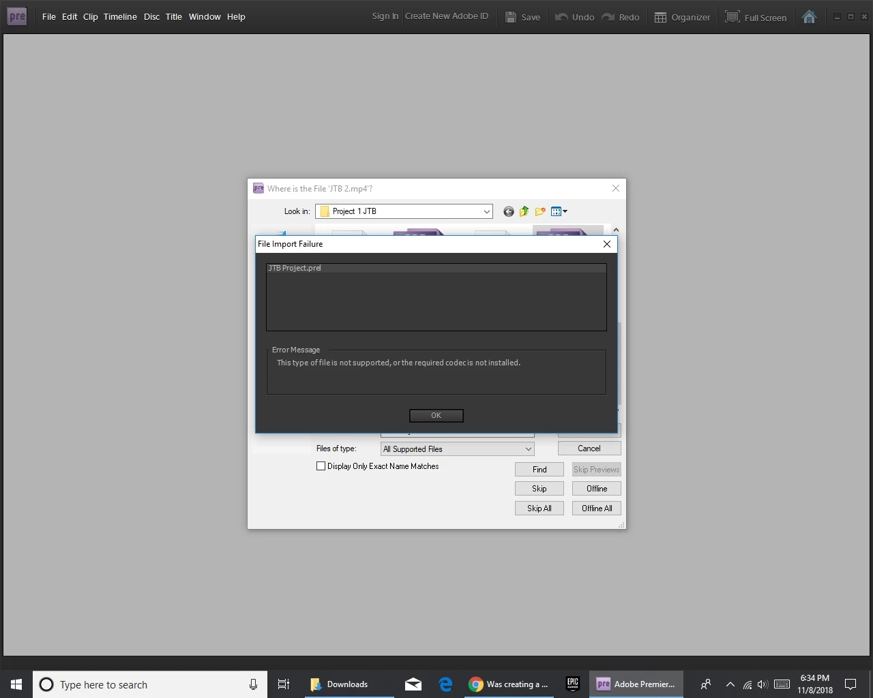Click the Sign In link
873x698 pixels.
pos(385,16)
